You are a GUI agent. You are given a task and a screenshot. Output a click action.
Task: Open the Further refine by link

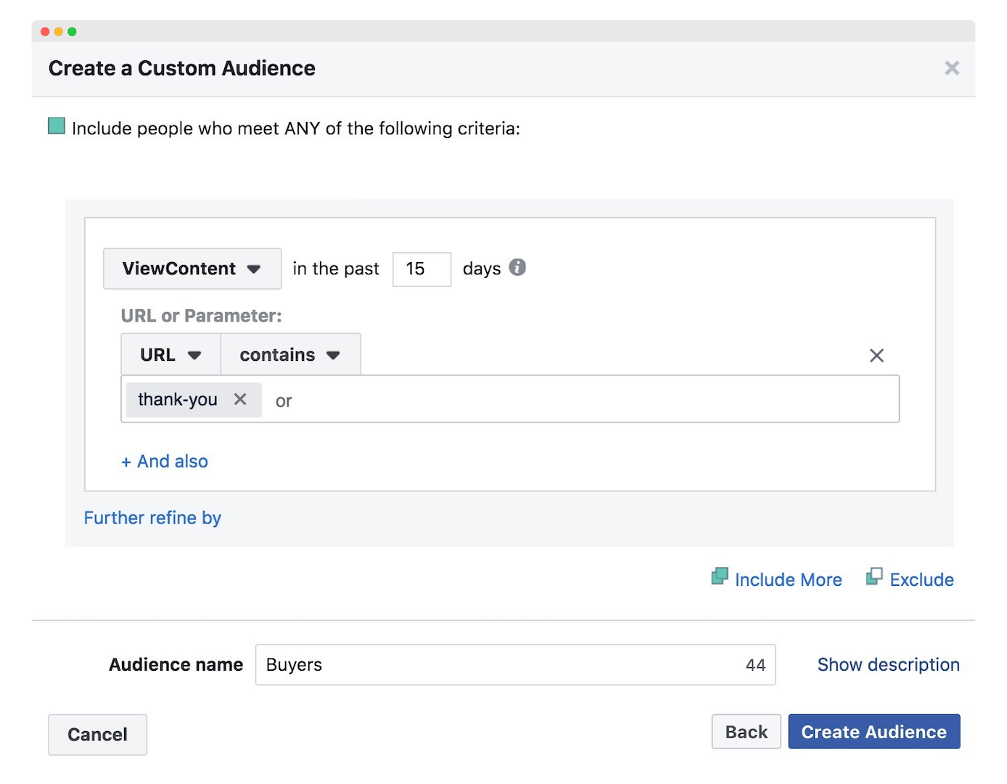pyautogui.click(x=152, y=518)
